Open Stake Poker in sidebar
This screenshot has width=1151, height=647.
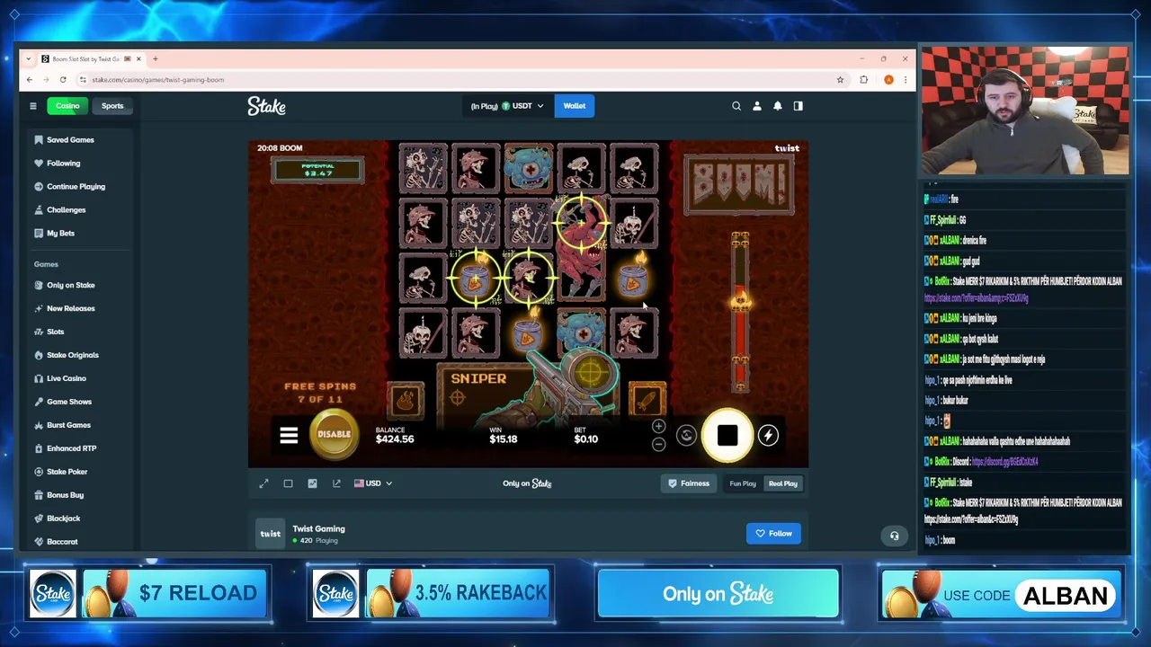[67, 472]
